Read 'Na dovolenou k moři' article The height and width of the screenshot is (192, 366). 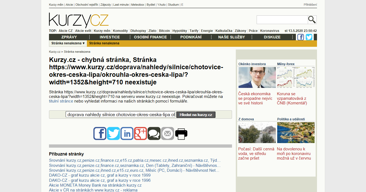[x=294, y=154]
